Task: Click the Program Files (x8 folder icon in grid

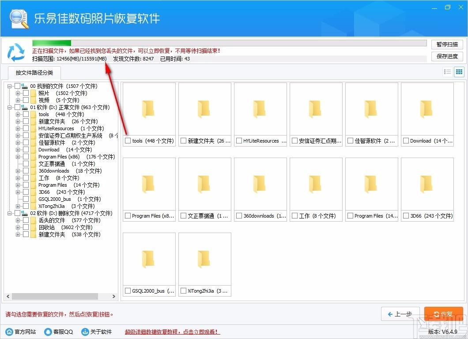Action: [149, 184]
